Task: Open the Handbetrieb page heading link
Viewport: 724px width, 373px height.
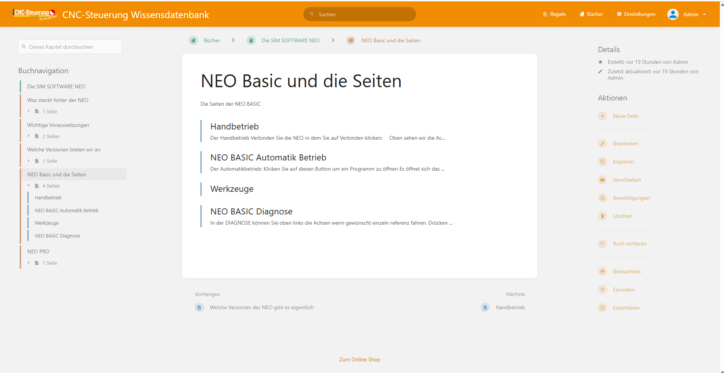Action: tap(235, 126)
